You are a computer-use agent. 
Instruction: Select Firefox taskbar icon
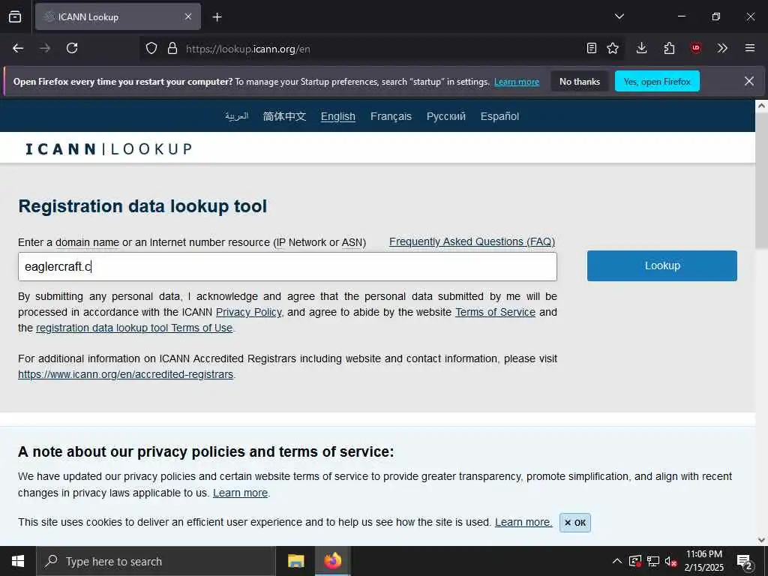(332, 561)
